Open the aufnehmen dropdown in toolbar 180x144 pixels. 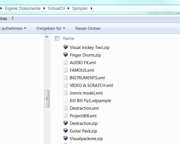[x=13, y=28]
